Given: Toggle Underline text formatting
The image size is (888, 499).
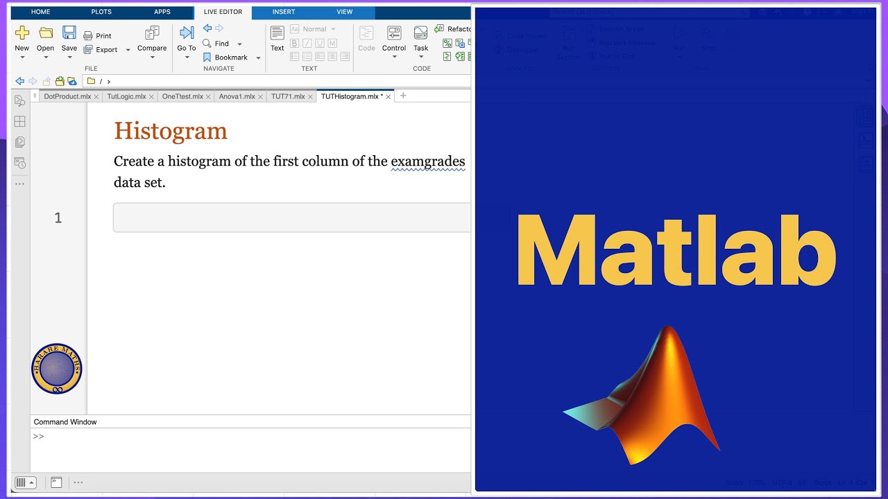Looking at the screenshot, I should click(319, 43).
